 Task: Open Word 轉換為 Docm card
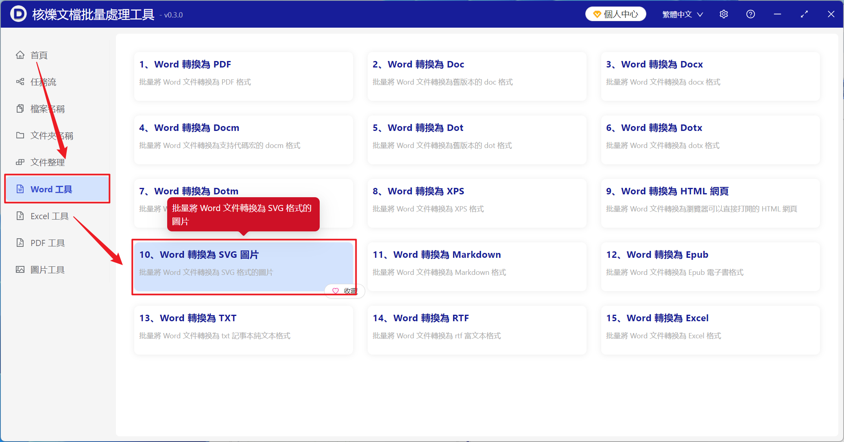point(244,140)
